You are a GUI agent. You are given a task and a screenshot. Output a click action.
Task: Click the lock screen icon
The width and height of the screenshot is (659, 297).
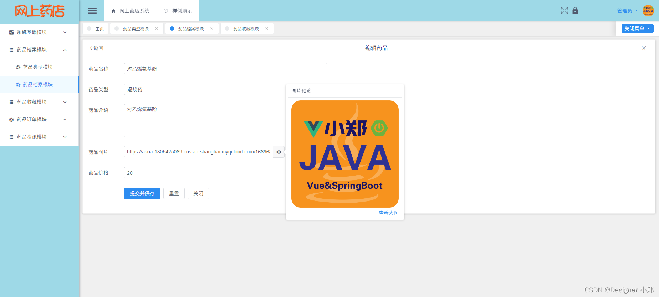575,11
